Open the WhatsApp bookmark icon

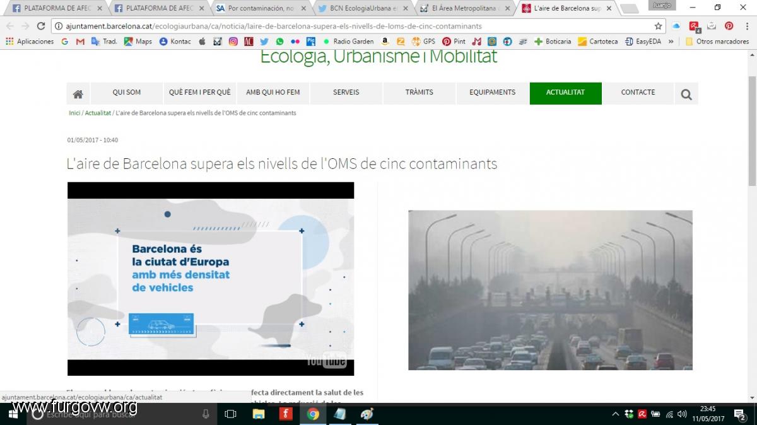tap(279, 42)
